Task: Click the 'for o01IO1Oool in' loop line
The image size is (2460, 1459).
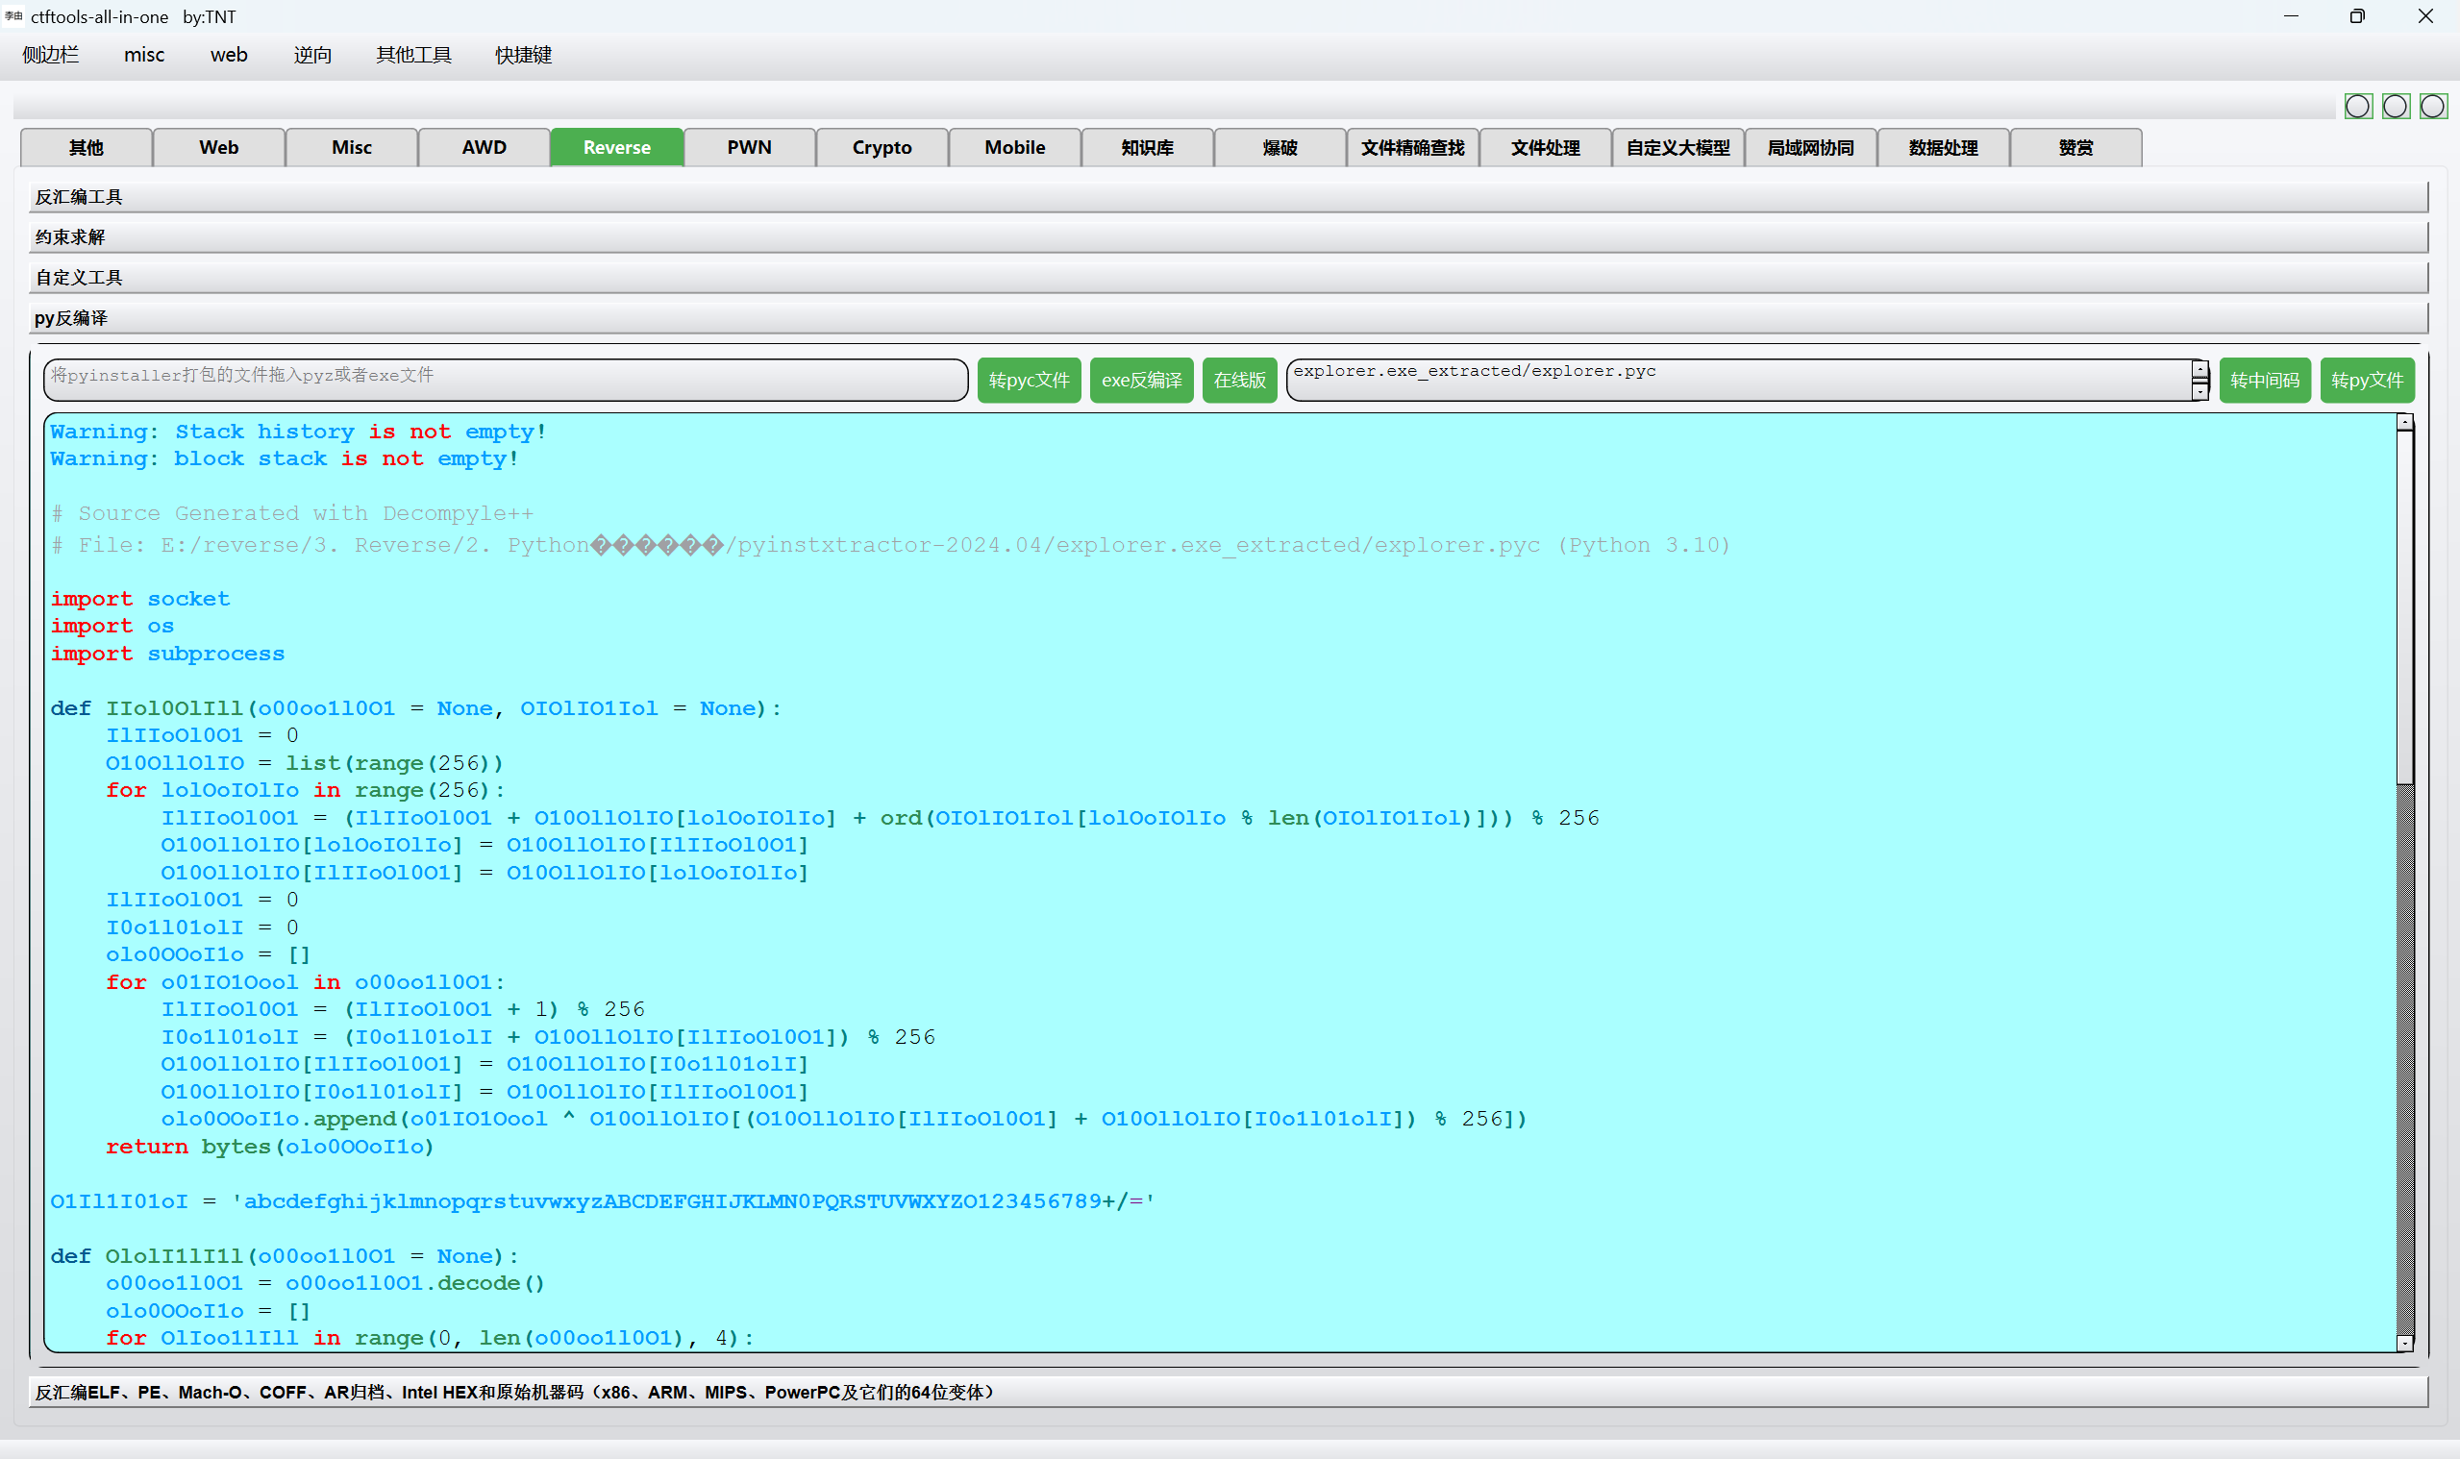Action: (x=305, y=982)
